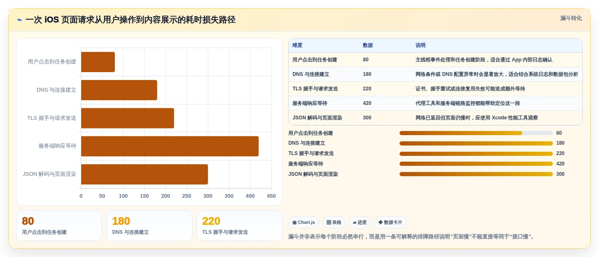Click the 服务端响应等待 progress bar
The width and height of the screenshot is (599, 257).
pos(476,164)
